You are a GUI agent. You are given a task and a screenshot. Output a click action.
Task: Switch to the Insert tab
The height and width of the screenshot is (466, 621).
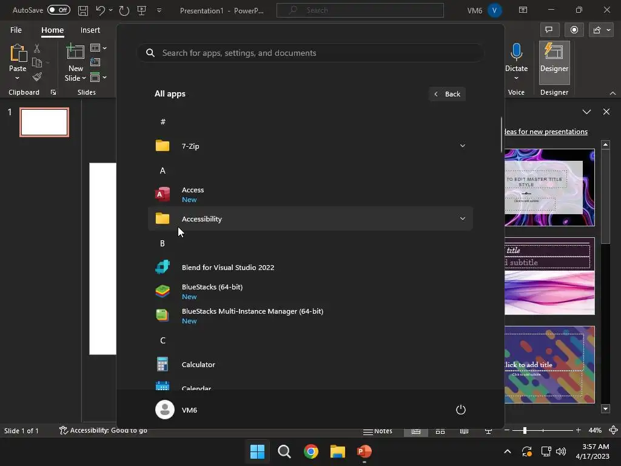[x=90, y=30]
